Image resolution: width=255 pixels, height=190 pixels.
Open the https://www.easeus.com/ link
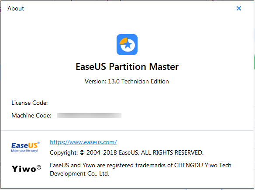tap(83, 142)
